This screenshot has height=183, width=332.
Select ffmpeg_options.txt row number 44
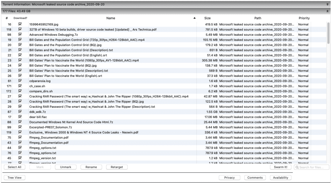coord(43,148)
